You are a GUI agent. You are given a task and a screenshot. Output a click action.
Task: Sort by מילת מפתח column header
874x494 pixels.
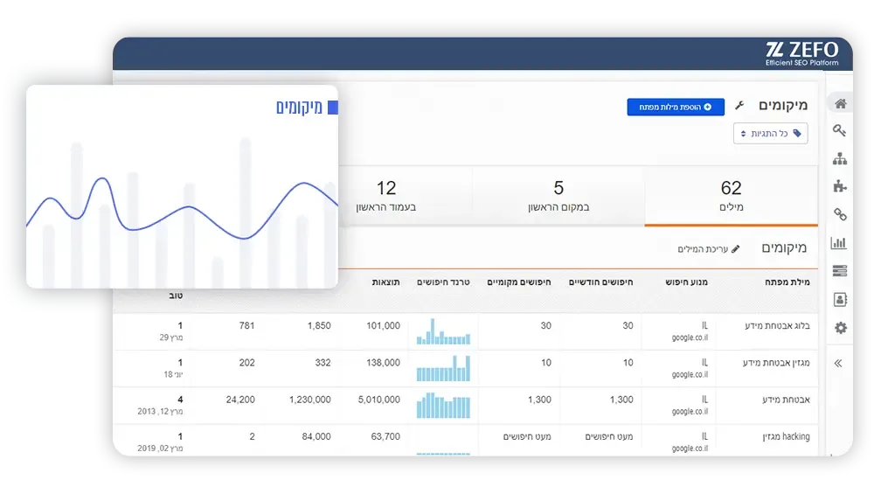click(787, 282)
